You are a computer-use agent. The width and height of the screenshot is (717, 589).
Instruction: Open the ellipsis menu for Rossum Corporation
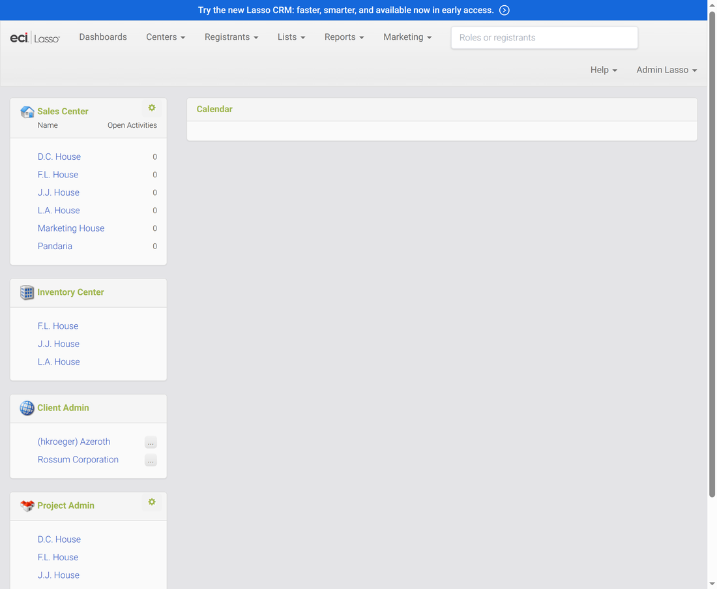tap(151, 461)
